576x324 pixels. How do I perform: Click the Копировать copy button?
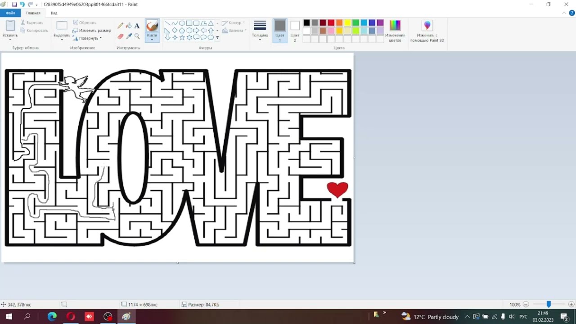coord(34,31)
